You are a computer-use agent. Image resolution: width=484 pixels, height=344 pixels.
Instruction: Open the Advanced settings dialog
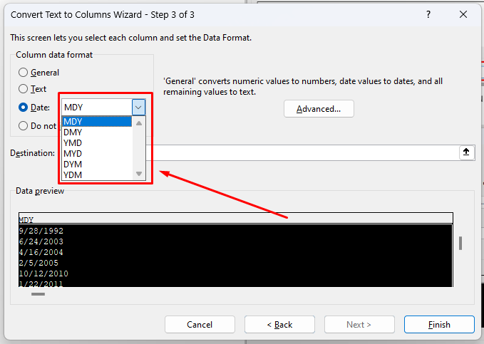point(319,108)
